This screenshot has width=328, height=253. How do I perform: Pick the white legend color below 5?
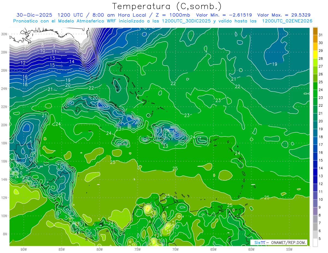click(315, 242)
